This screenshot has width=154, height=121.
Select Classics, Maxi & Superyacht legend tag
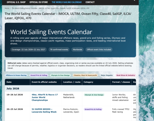click(85, 75)
